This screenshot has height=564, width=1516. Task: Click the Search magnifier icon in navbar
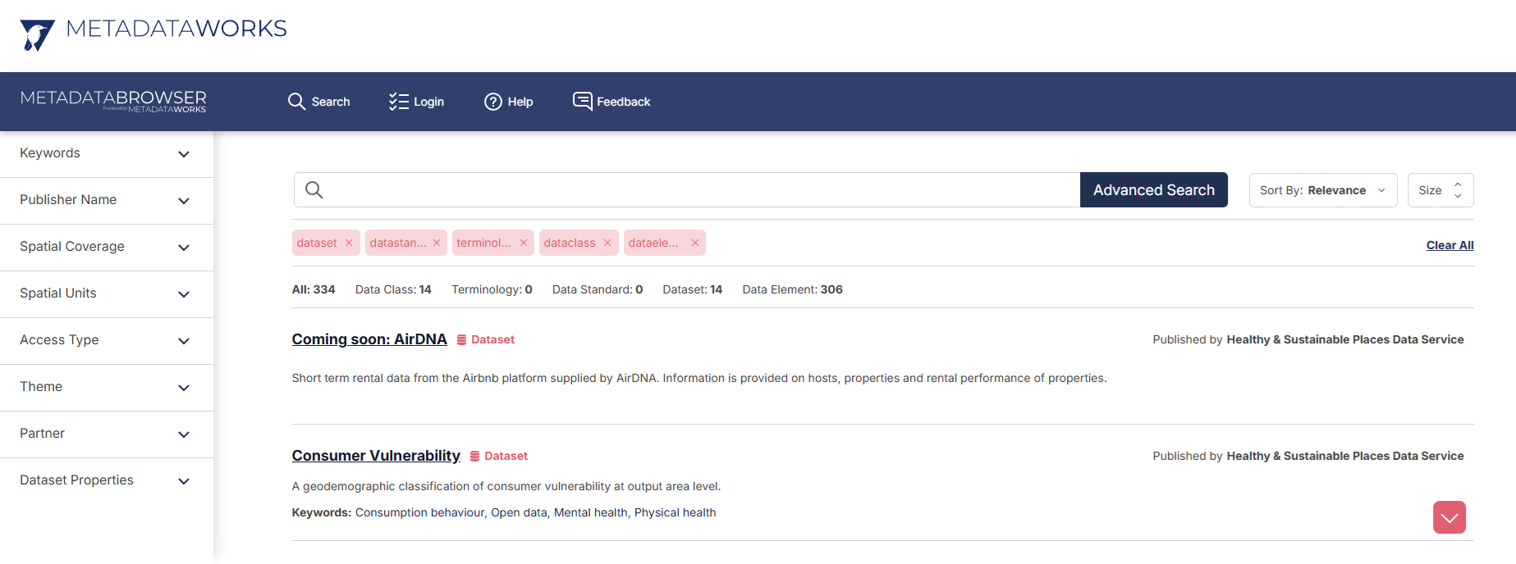[x=296, y=101]
